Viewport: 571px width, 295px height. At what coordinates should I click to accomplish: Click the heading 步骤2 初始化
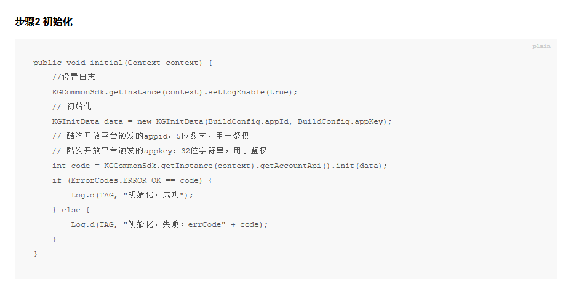[x=44, y=21]
